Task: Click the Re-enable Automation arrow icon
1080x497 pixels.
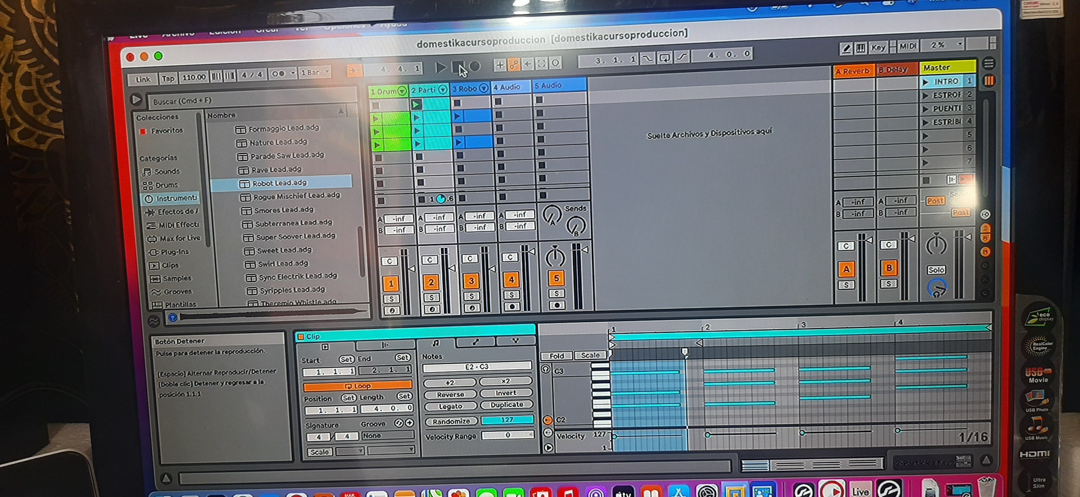Action: (527, 64)
